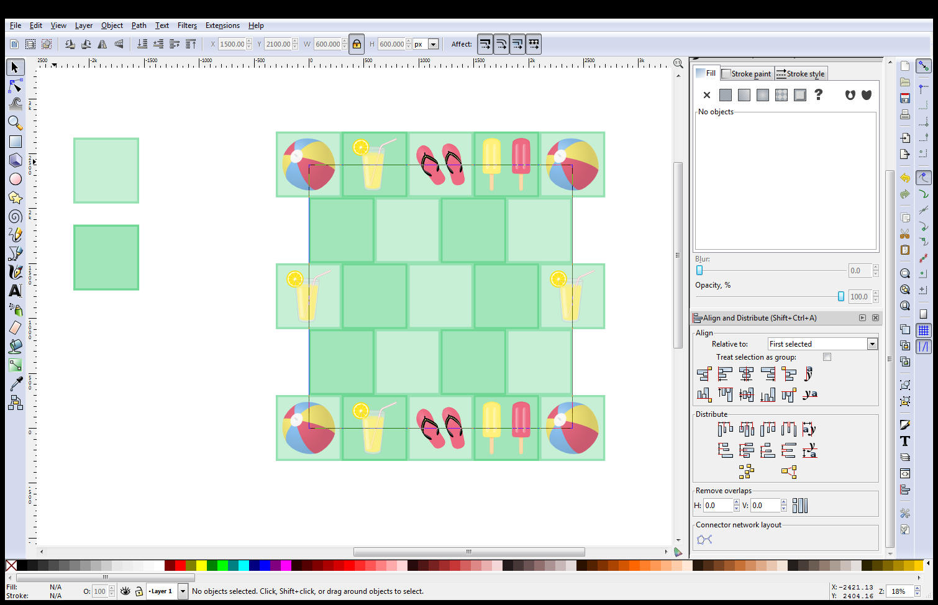
Task: Select the Node editing tool
Action: (16, 86)
